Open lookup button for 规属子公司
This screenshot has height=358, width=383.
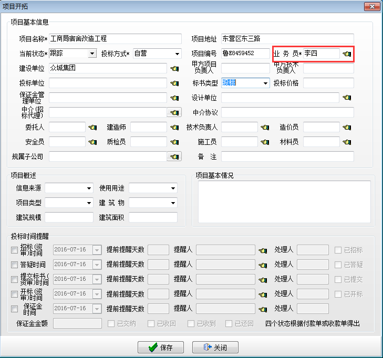(x=174, y=156)
